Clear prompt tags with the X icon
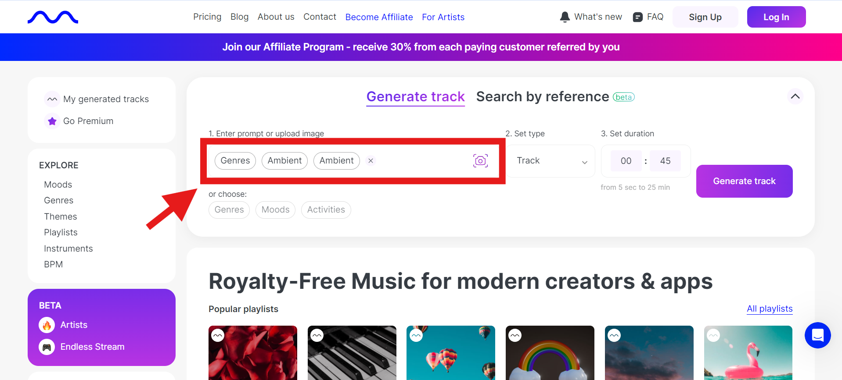 [x=371, y=161]
